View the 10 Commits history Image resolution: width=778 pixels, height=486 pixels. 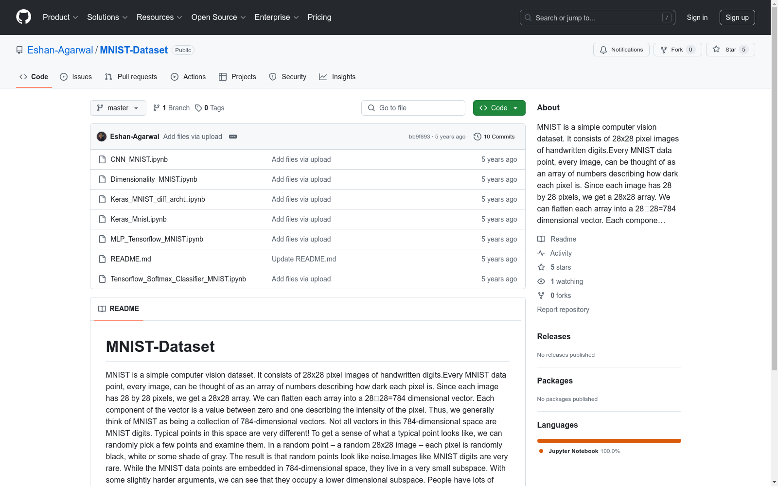click(x=494, y=137)
